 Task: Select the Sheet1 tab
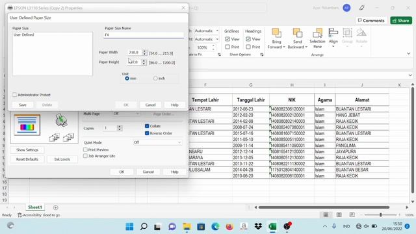[x=35, y=207]
